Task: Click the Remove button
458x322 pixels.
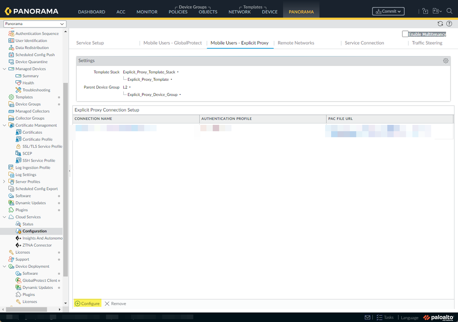Action: click(115, 304)
